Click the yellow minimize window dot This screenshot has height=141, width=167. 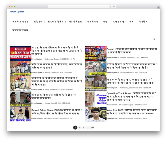click(x=12, y=7)
